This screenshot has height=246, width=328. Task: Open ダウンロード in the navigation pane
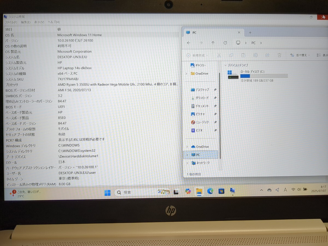tap(200, 98)
